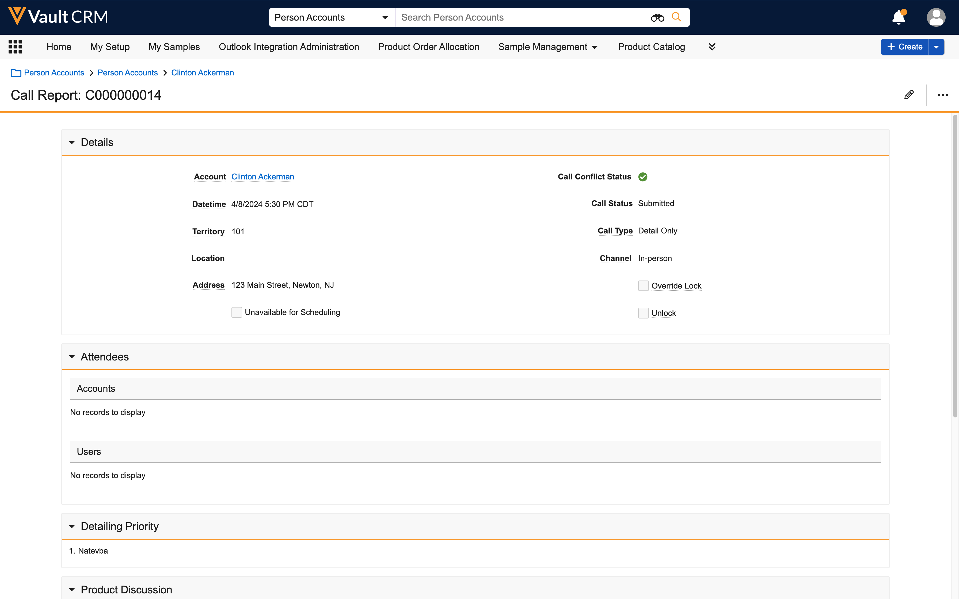The image size is (959, 599).
Task: Open the user profile avatar menu
Action: [936, 17]
